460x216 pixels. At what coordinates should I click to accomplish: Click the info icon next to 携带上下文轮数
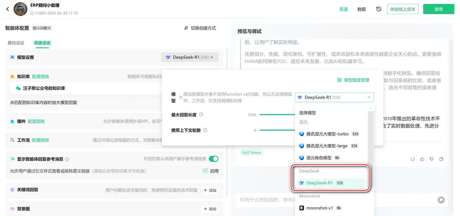[205, 130]
